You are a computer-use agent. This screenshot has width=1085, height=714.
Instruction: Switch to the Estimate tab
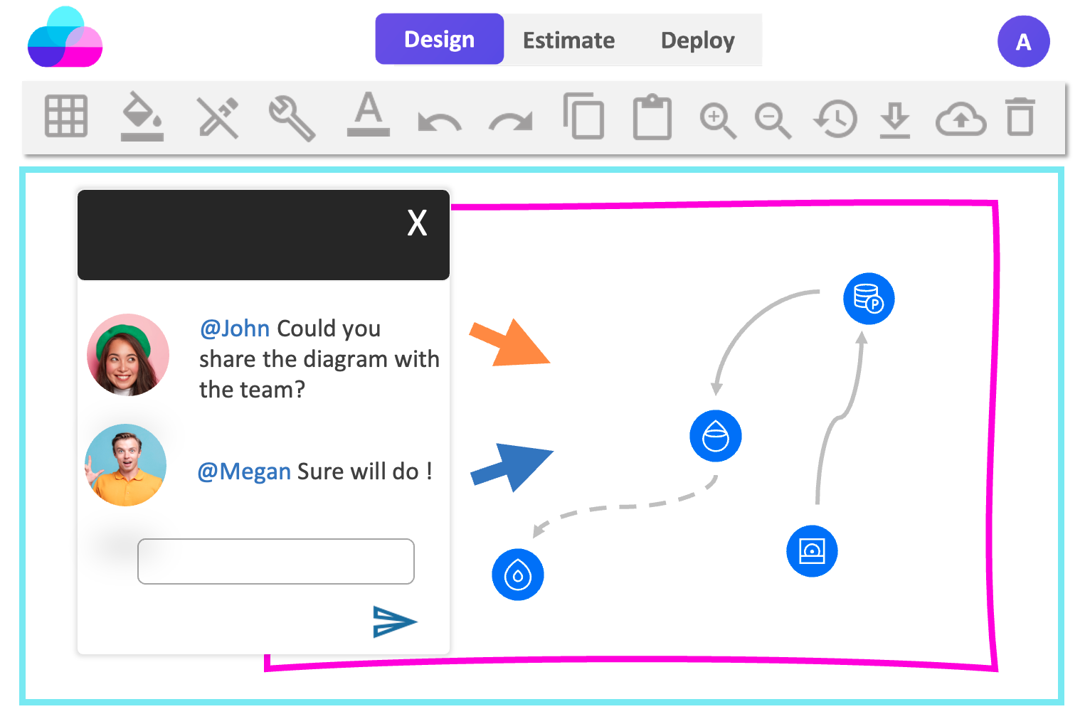coord(568,40)
